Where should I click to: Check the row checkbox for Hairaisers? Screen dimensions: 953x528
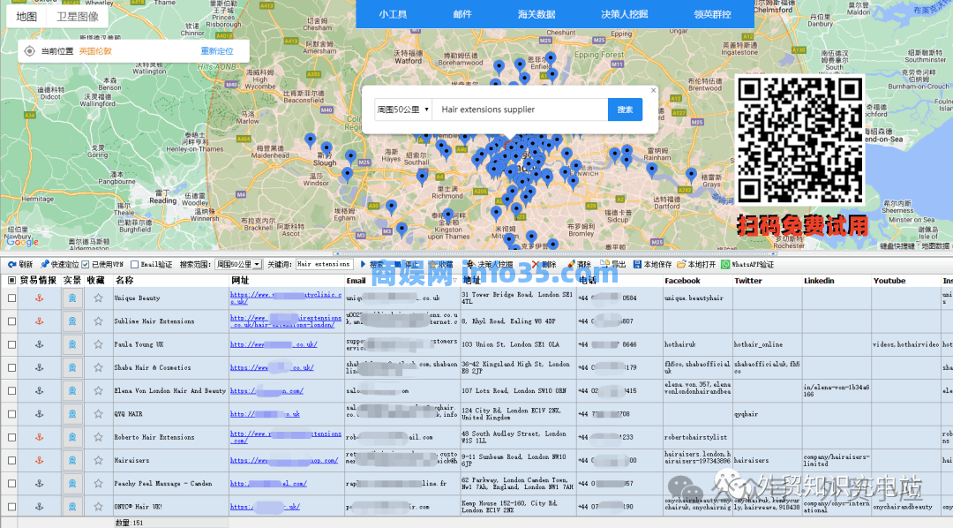click(x=11, y=460)
